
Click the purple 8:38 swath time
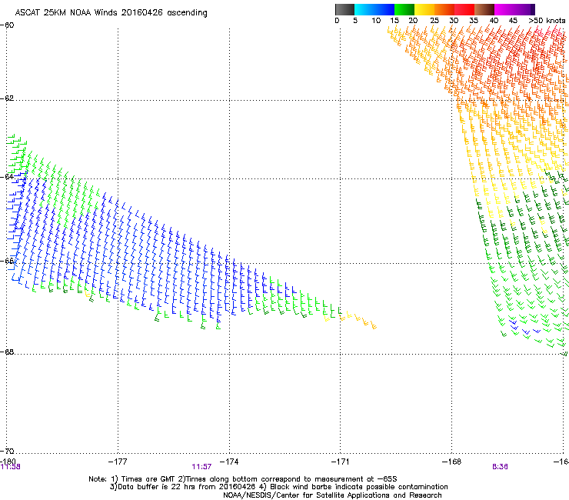(500, 467)
